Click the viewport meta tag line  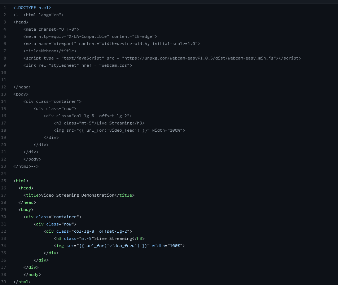coord(112,44)
